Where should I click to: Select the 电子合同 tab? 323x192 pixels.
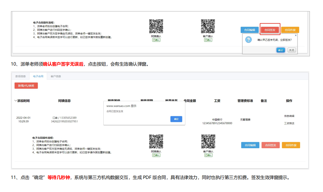point(38,76)
